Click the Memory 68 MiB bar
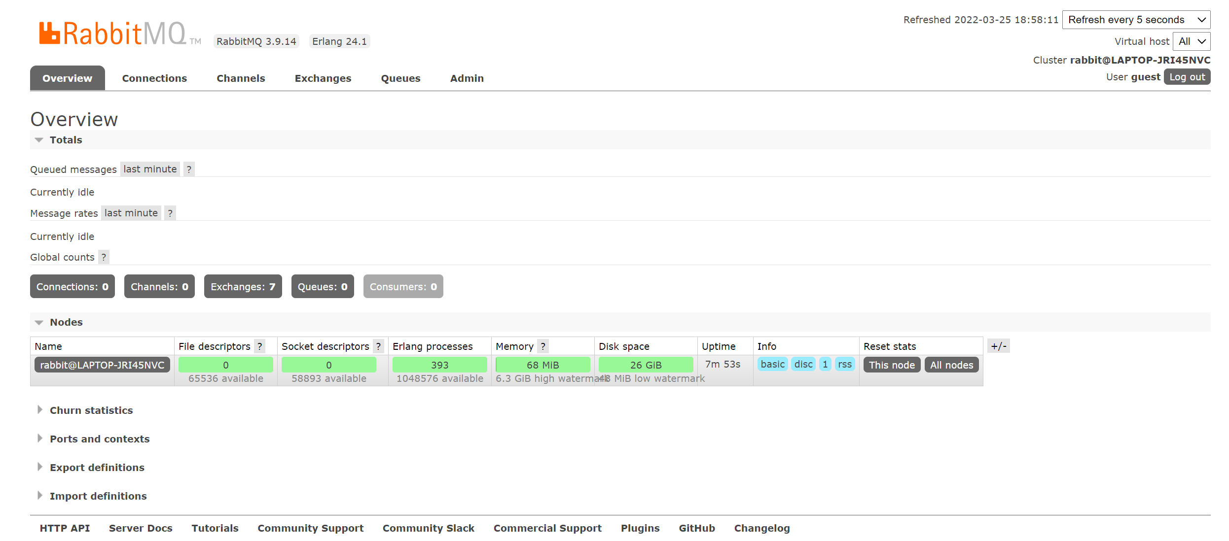The height and width of the screenshot is (541, 1229). click(543, 365)
